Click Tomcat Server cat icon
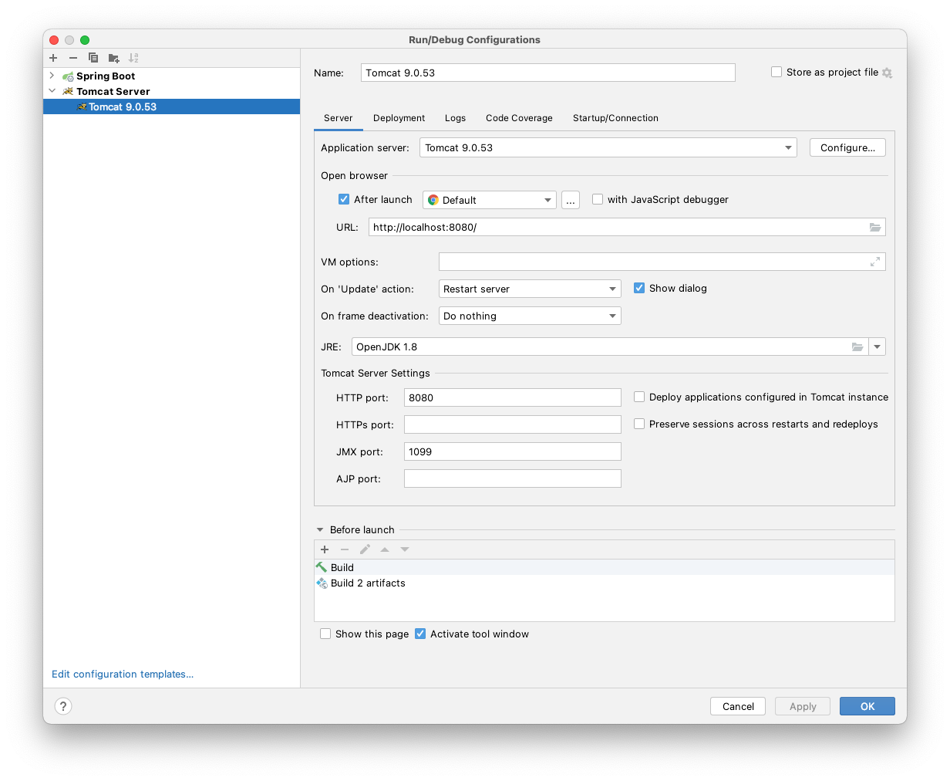This screenshot has width=950, height=781. tap(68, 92)
